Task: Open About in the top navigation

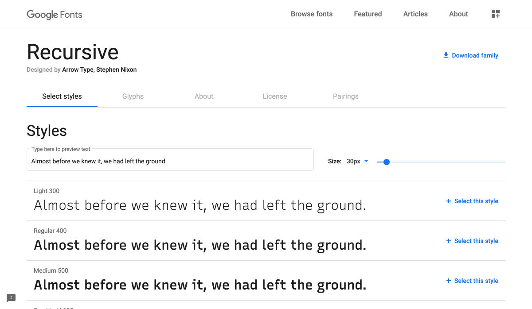Action: point(458,14)
